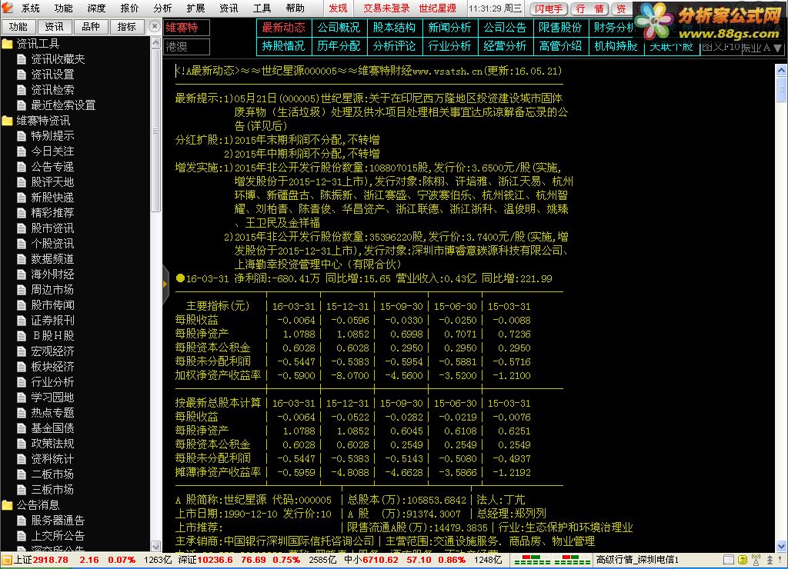Viewport: 788px width, 569px height.
Task: Click the document icon beside 资讯收藏夹
Action: point(22,59)
